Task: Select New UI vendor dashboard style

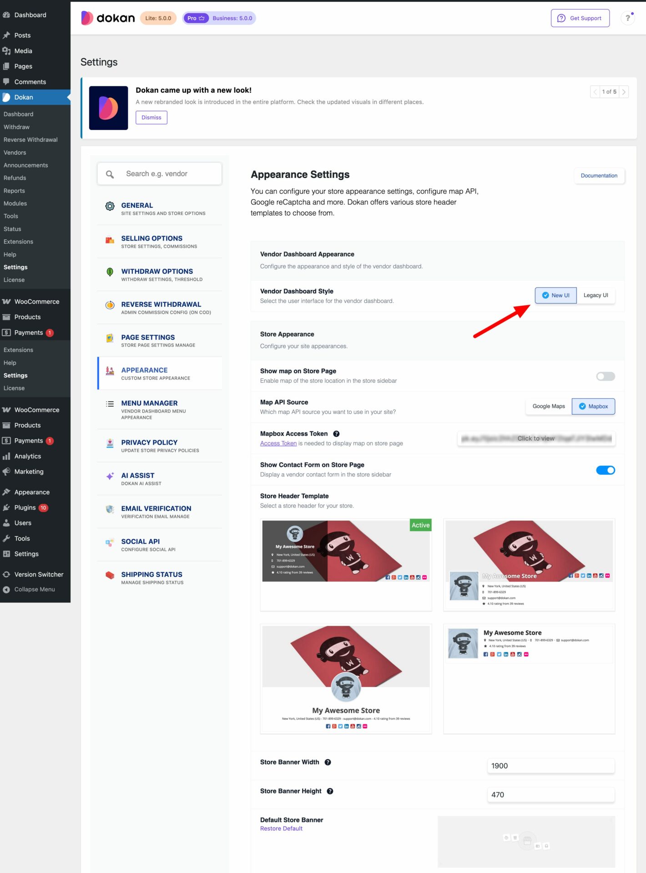Action: (x=555, y=296)
